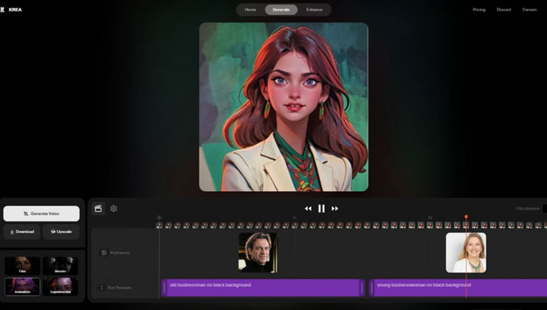Image resolution: width=547 pixels, height=310 pixels.
Task: Click the KREA logo icon
Action: click(3, 10)
